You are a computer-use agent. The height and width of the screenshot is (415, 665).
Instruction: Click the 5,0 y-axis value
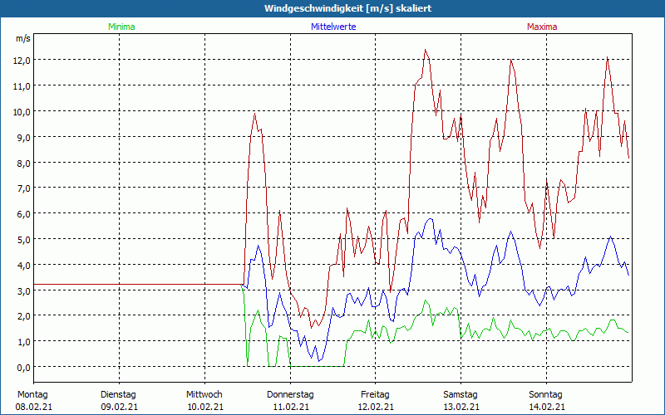24,240
